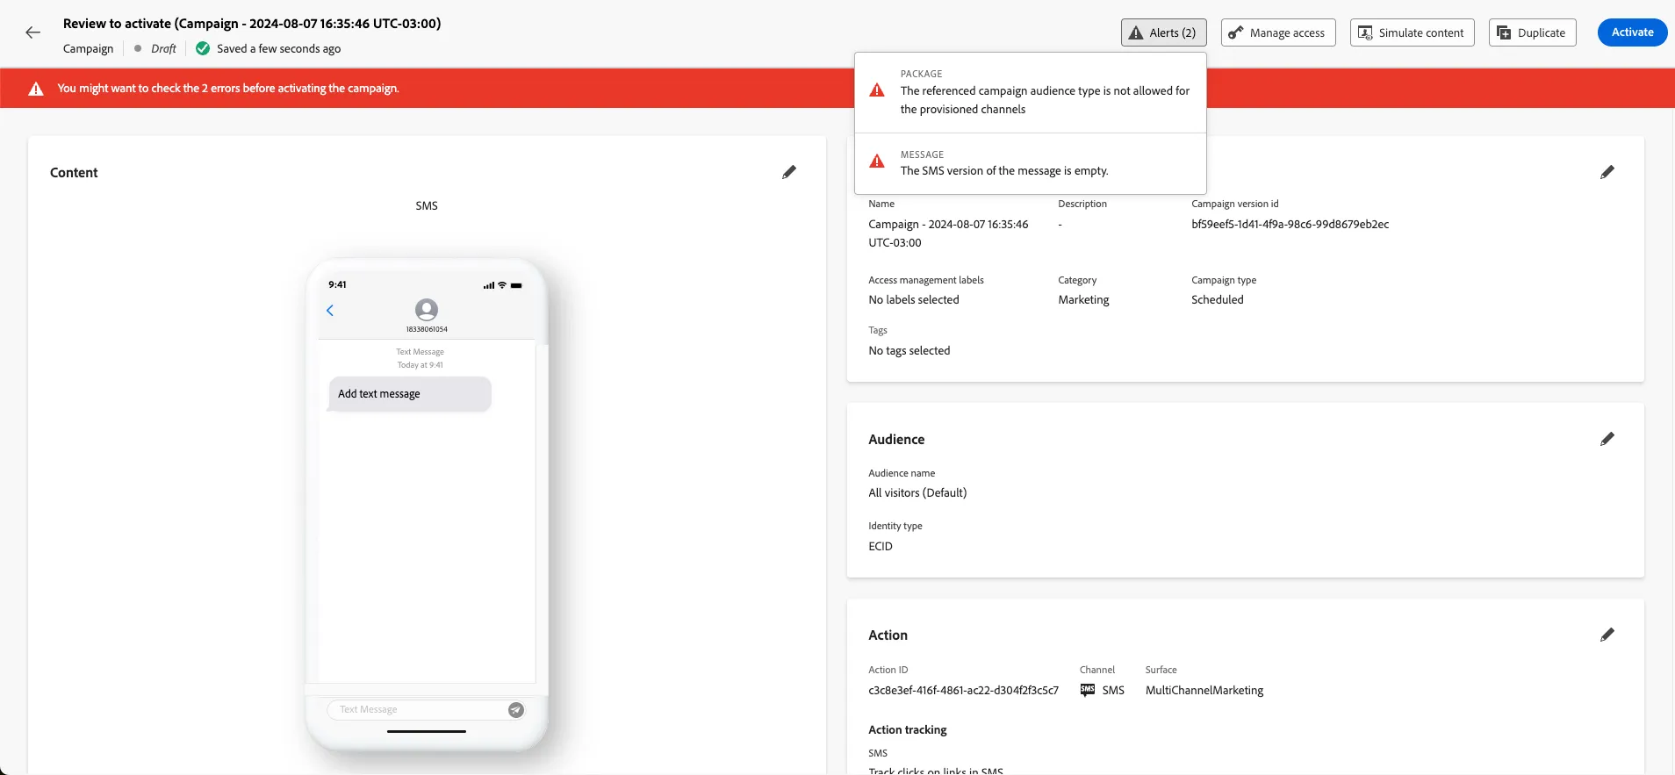This screenshot has height=775, width=1675.
Task: Click the campaign version id value
Action: click(1290, 225)
